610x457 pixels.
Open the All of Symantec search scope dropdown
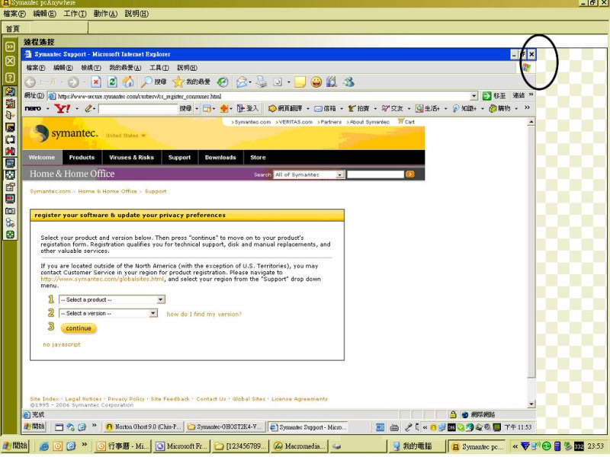point(309,175)
